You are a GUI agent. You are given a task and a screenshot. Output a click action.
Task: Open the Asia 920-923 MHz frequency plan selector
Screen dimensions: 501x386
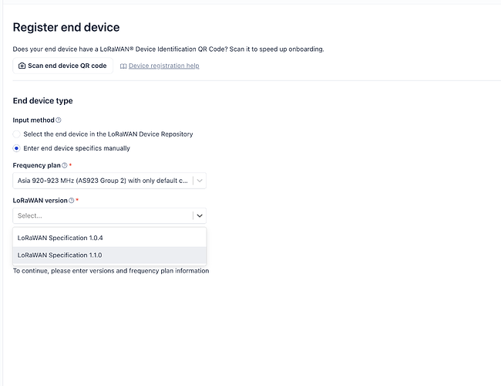point(103,181)
